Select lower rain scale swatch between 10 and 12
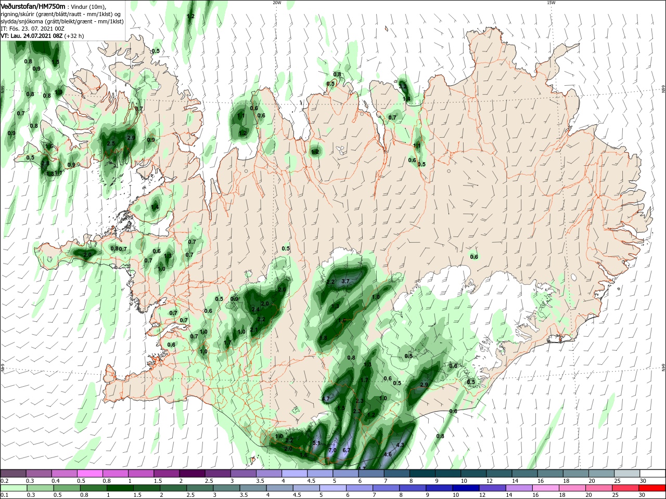This screenshot has height=499, width=666. tap(466, 488)
